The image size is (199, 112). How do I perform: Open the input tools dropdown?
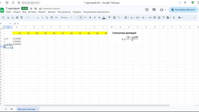[x=180, y=17]
